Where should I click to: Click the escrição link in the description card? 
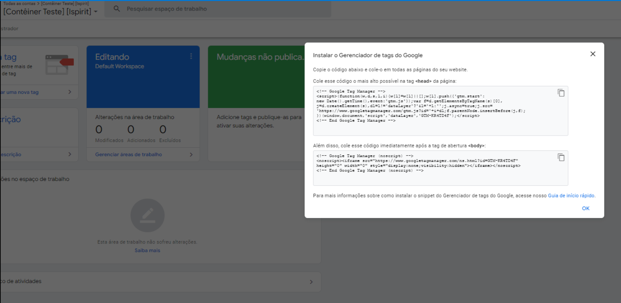point(11,154)
